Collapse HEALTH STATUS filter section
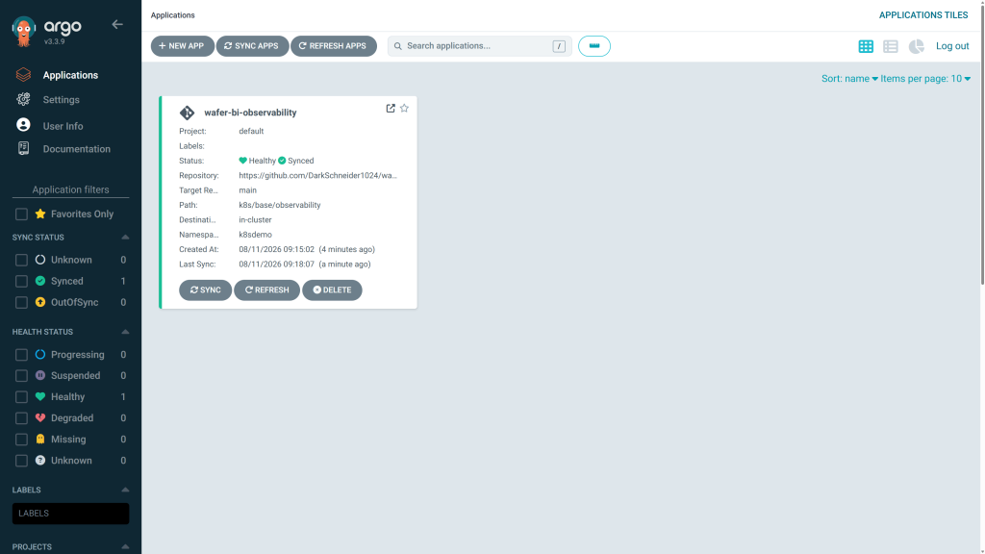The width and height of the screenshot is (985, 554). tap(125, 332)
